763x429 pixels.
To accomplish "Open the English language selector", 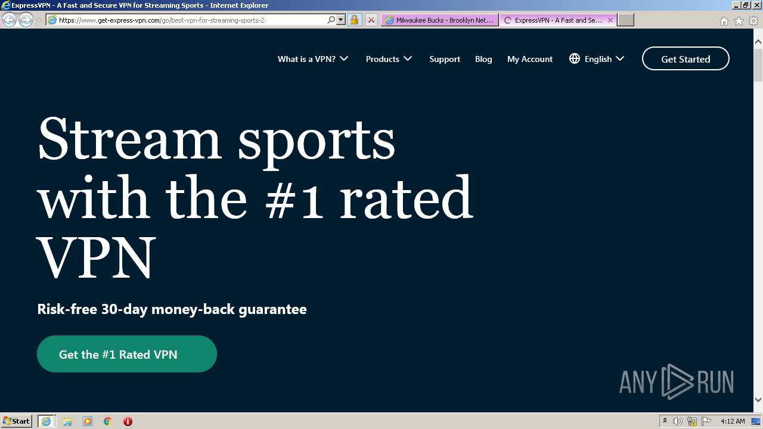I will tap(597, 59).
